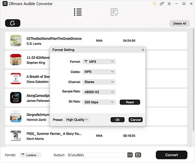Image resolution: width=195 pixels, height=163 pixels.
Task: Click the Reset button
Action: [x=130, y=102]
